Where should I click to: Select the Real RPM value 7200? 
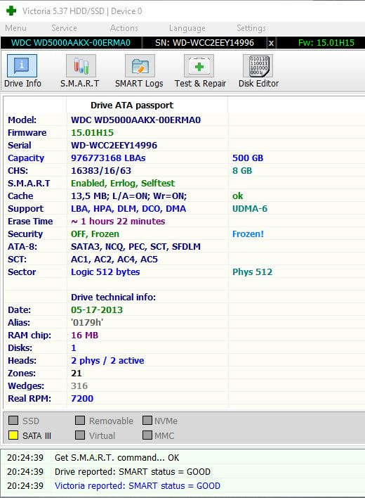click(82, 399)
